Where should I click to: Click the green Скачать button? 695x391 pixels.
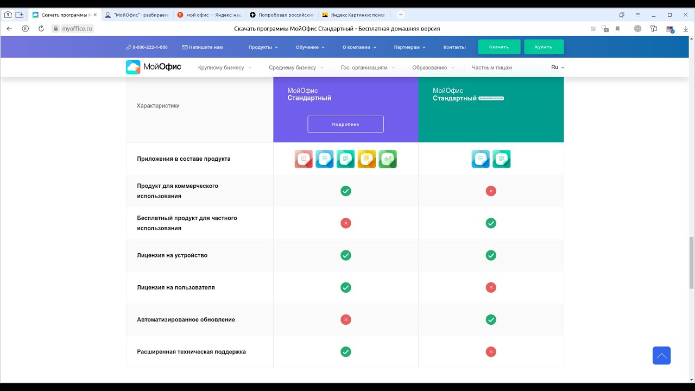tap(499, 47)
